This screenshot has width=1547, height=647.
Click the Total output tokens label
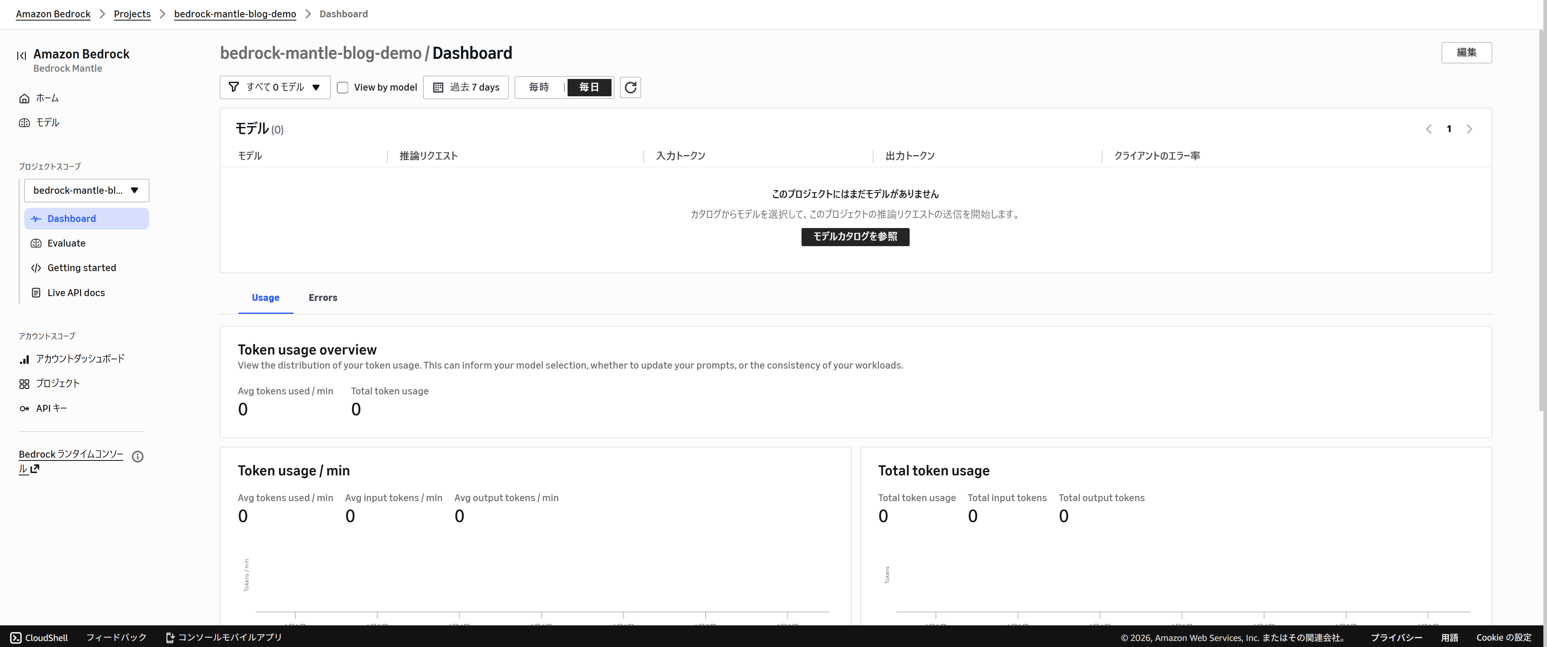[x=1101, y=498]
